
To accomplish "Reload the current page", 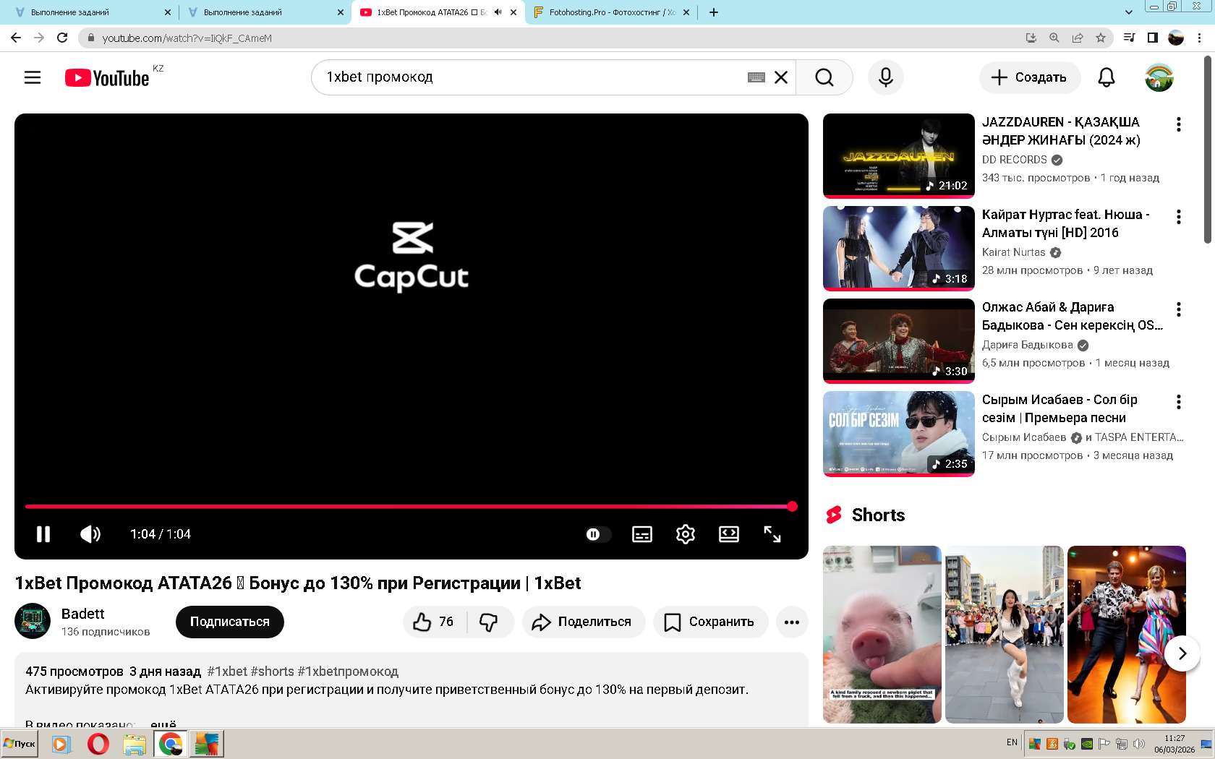I will 62,38.
